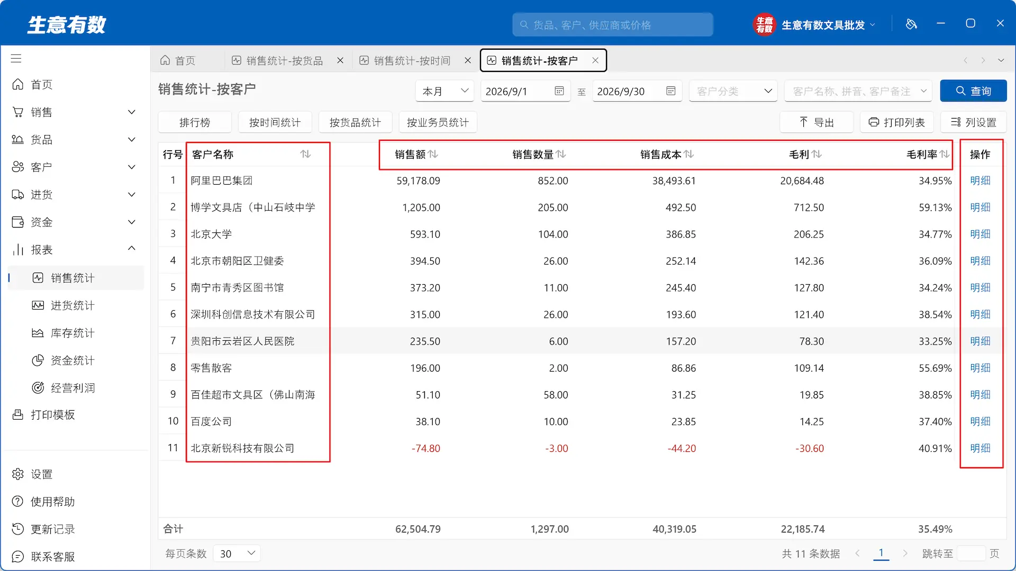Open the 客户分类 dropdown

733,91
